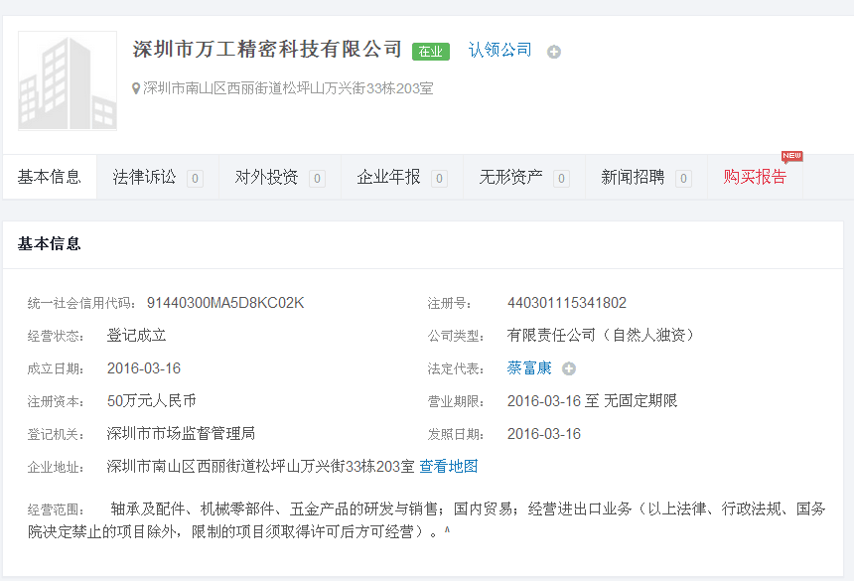Click the company name 深圳市万工精密科技有限公司
Screen dimensions: 854x581
click(268, 50)
